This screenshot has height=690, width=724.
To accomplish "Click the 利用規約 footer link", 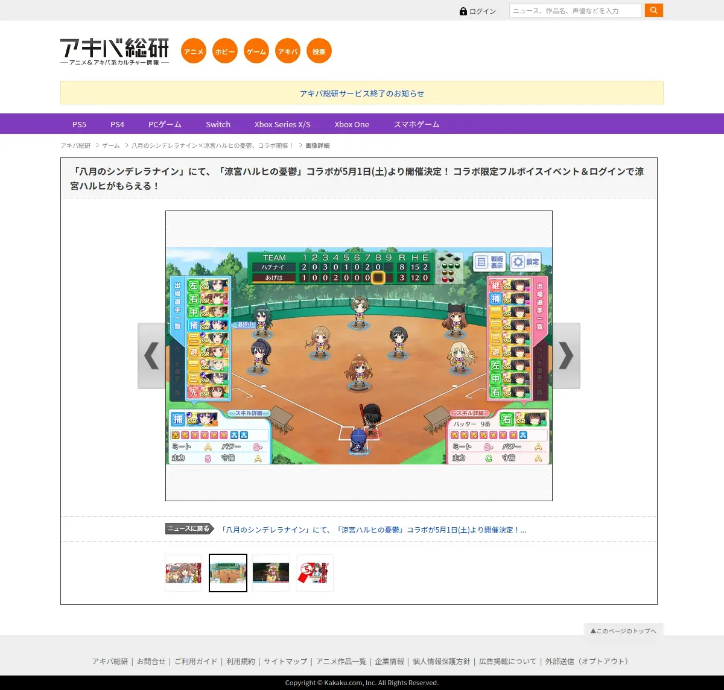I will click(x=240, y=661).
